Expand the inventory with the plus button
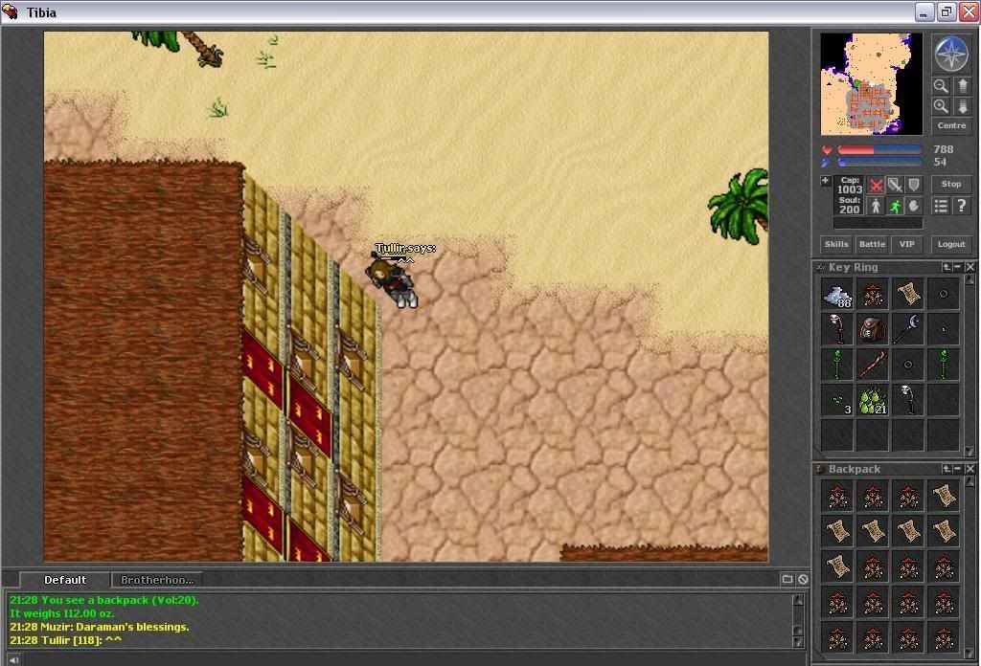Screen dimensions: 981x666 (825, 181)
